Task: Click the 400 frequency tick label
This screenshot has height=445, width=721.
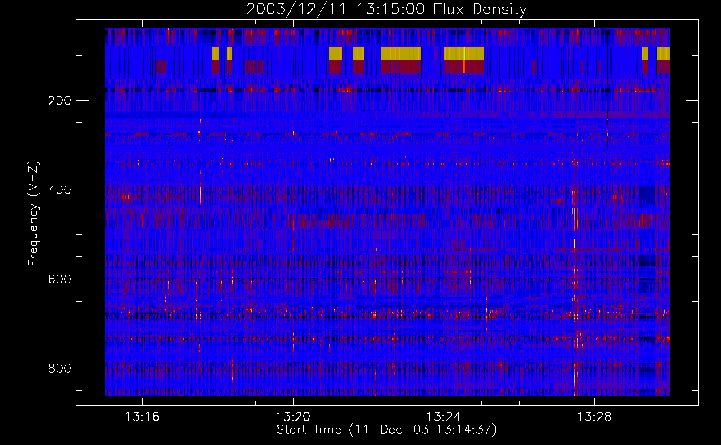Action: click(x=60, y=190)
